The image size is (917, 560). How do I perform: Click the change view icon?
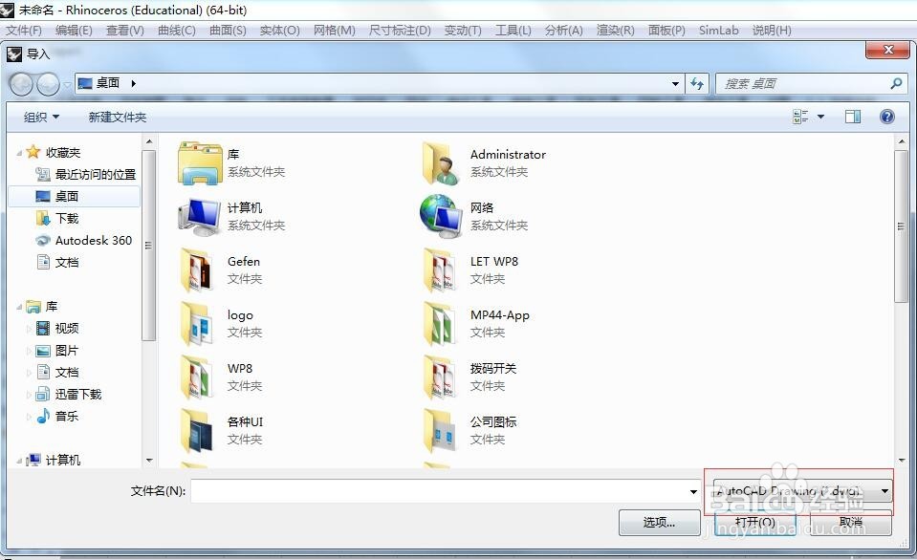(x=800, y=117)
